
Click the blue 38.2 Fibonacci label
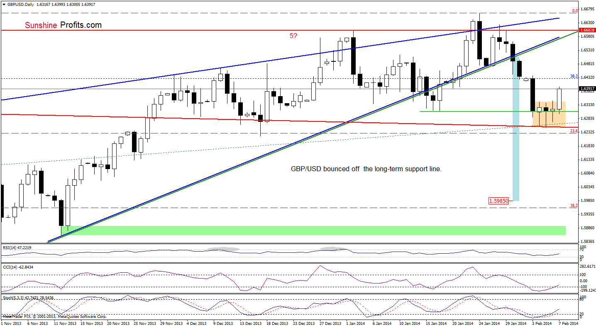click(574, 76)
